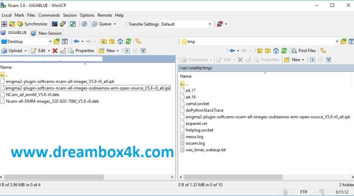This screenshot has width=354, height=196.
Task: Click the Queue button
Action: (102, 24)
